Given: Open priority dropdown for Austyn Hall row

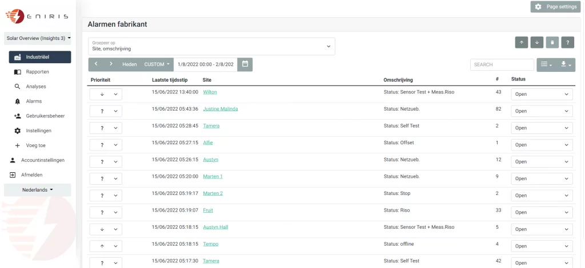Looking at the screenshot, I should click(x=106, y=229).
